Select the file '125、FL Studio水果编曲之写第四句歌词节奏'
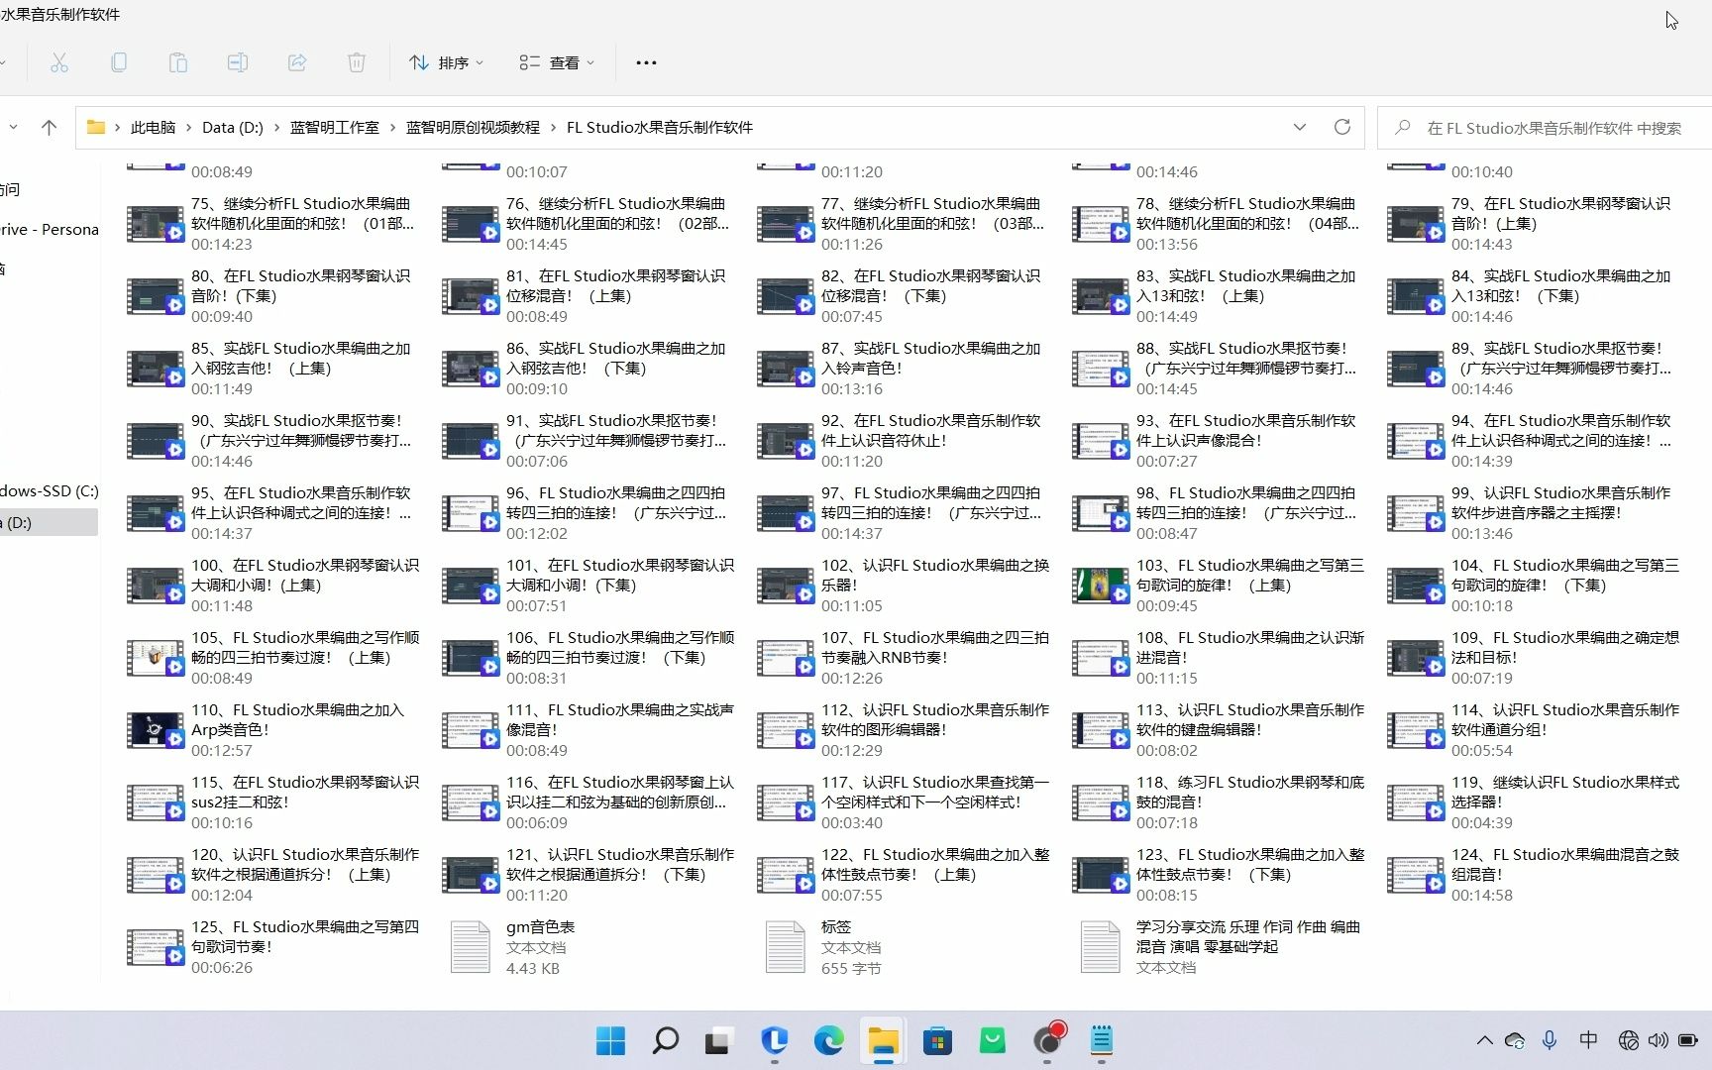The image size is (1712, 1070). [x=273, y=946]
